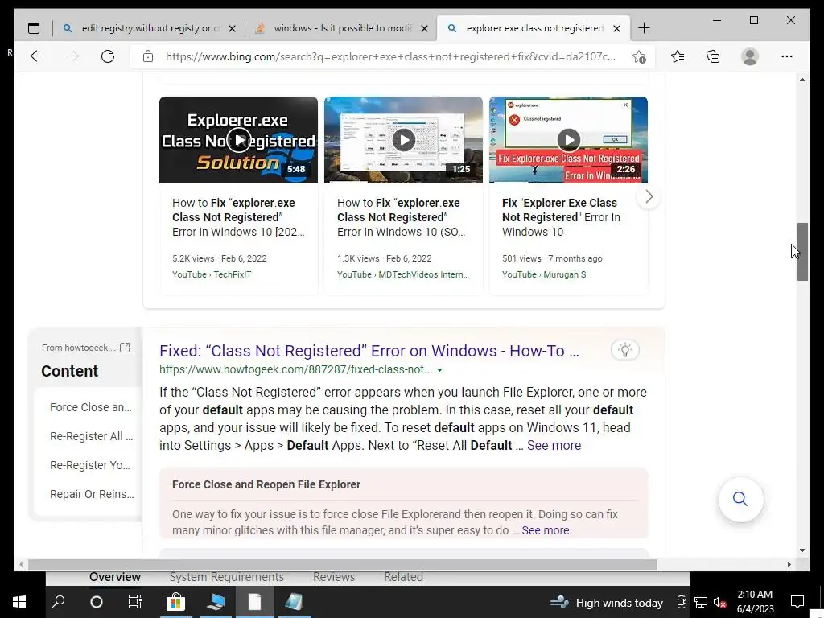The height and width of the screenshot is (618, 824).
Task: Open the Favorites list icon
Action: click(x=678, y=56)
